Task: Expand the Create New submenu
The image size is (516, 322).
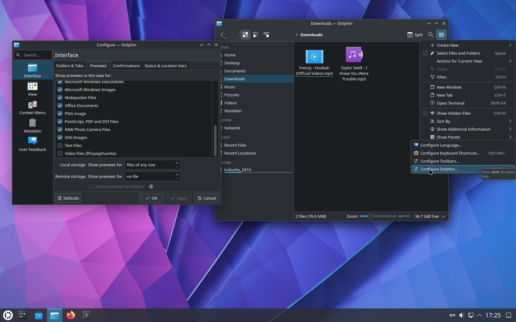Action: click(467, 45)
